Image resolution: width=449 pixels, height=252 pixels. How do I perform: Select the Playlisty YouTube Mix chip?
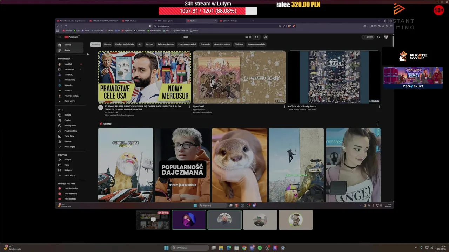[x=125, y=44]
